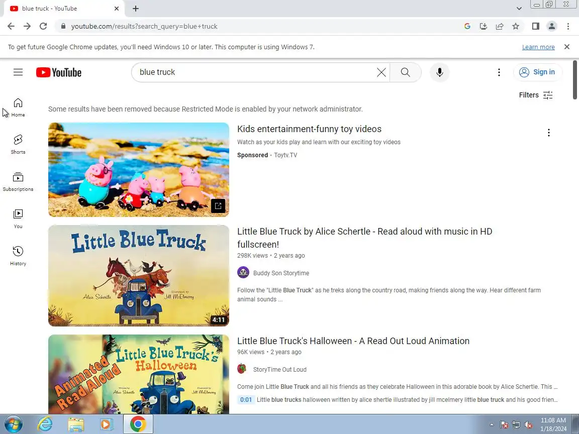Click the Sign in button
This screenshot has height=434, width=579.
[538, 72]
